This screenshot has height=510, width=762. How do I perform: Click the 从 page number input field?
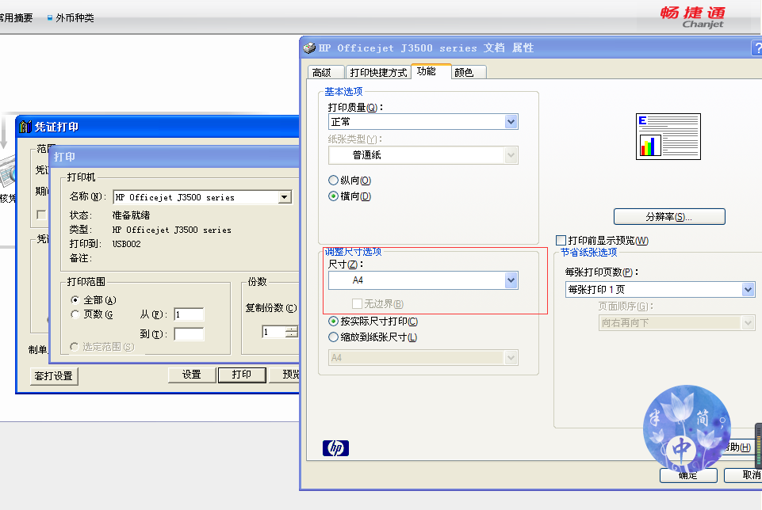pyautogui.click(x=189, y=314)
